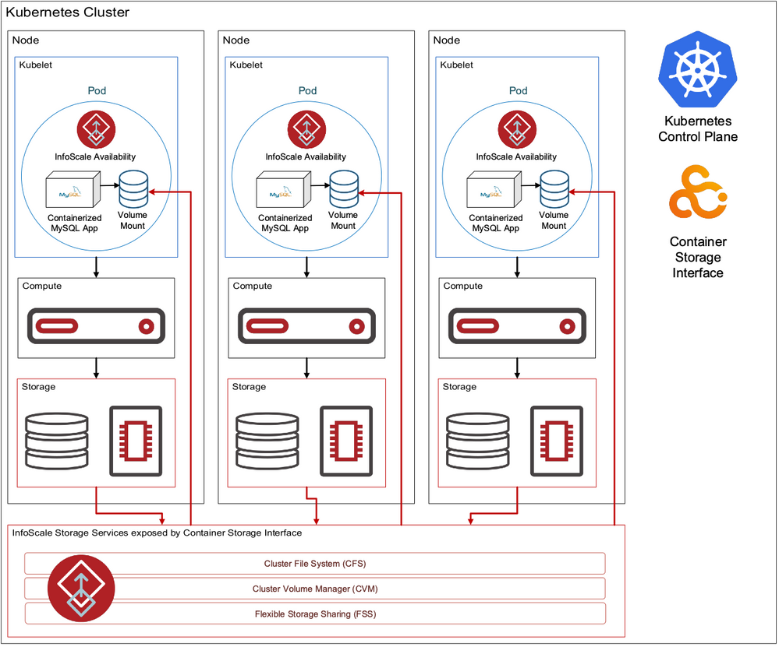
Task: Click the "Pod" label in the middle node
Action: click(307, 91)
